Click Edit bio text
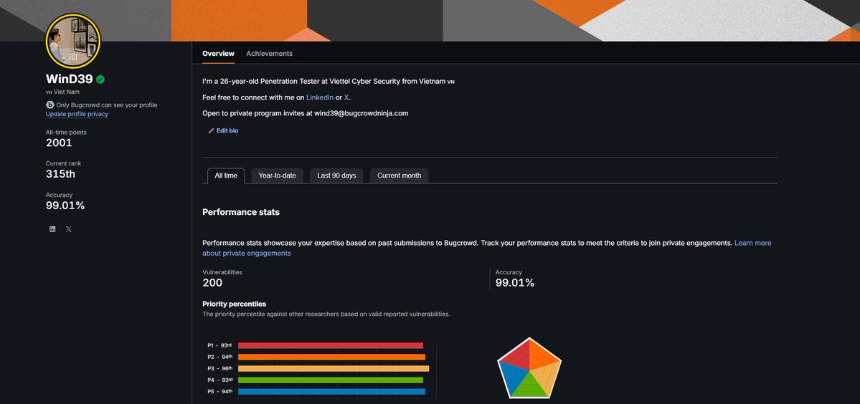860x404 pixels. tap(227, 131)
